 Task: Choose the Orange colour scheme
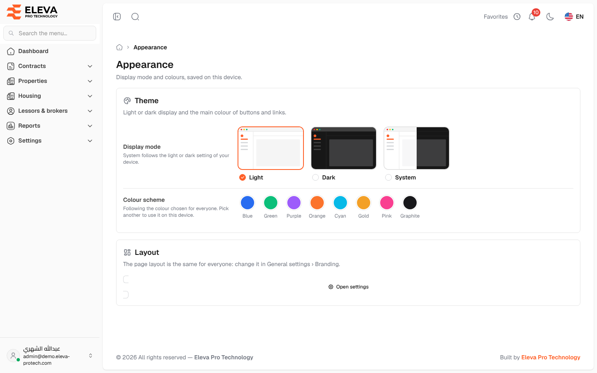317,203
